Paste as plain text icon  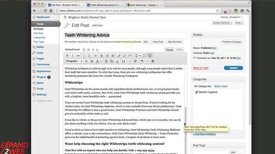tap(106, 61)
